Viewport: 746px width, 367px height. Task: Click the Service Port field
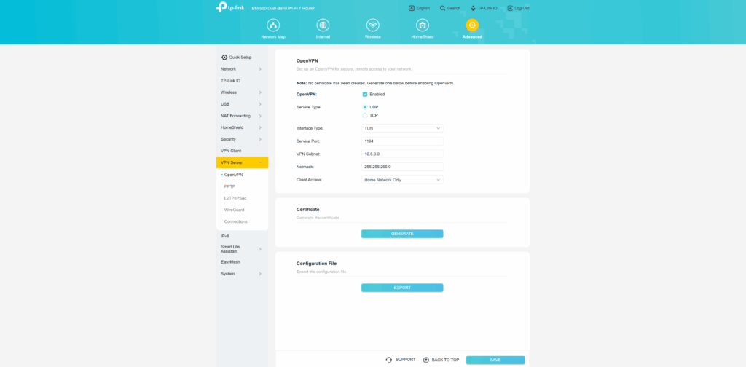[x=402, y=141]
